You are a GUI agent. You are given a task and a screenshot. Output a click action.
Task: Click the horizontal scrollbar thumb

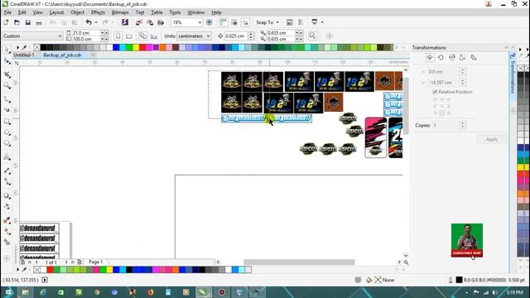pos(299,262)
